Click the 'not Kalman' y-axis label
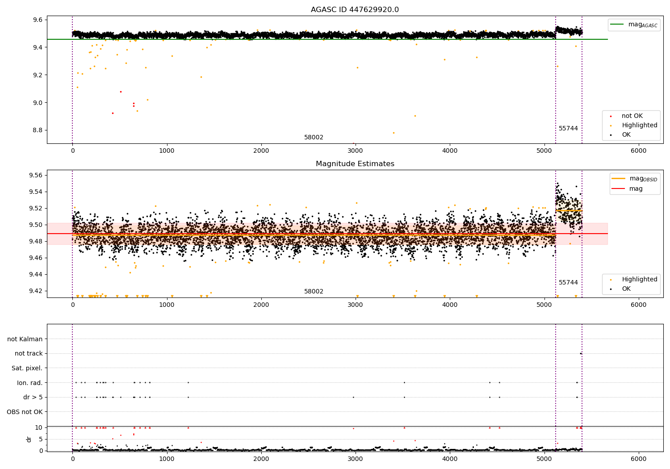Image resolution: width=670 pixels, height=469 pixels. (x=25, y=339)
